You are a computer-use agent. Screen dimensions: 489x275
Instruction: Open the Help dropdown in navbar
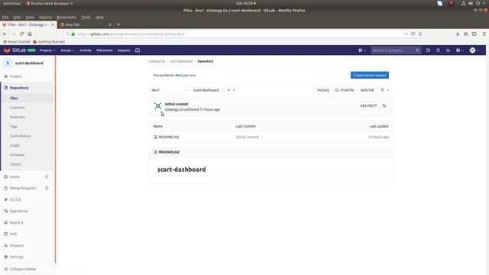460,50
